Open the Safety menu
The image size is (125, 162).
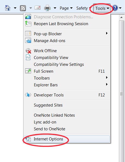(x=83, y=8)
